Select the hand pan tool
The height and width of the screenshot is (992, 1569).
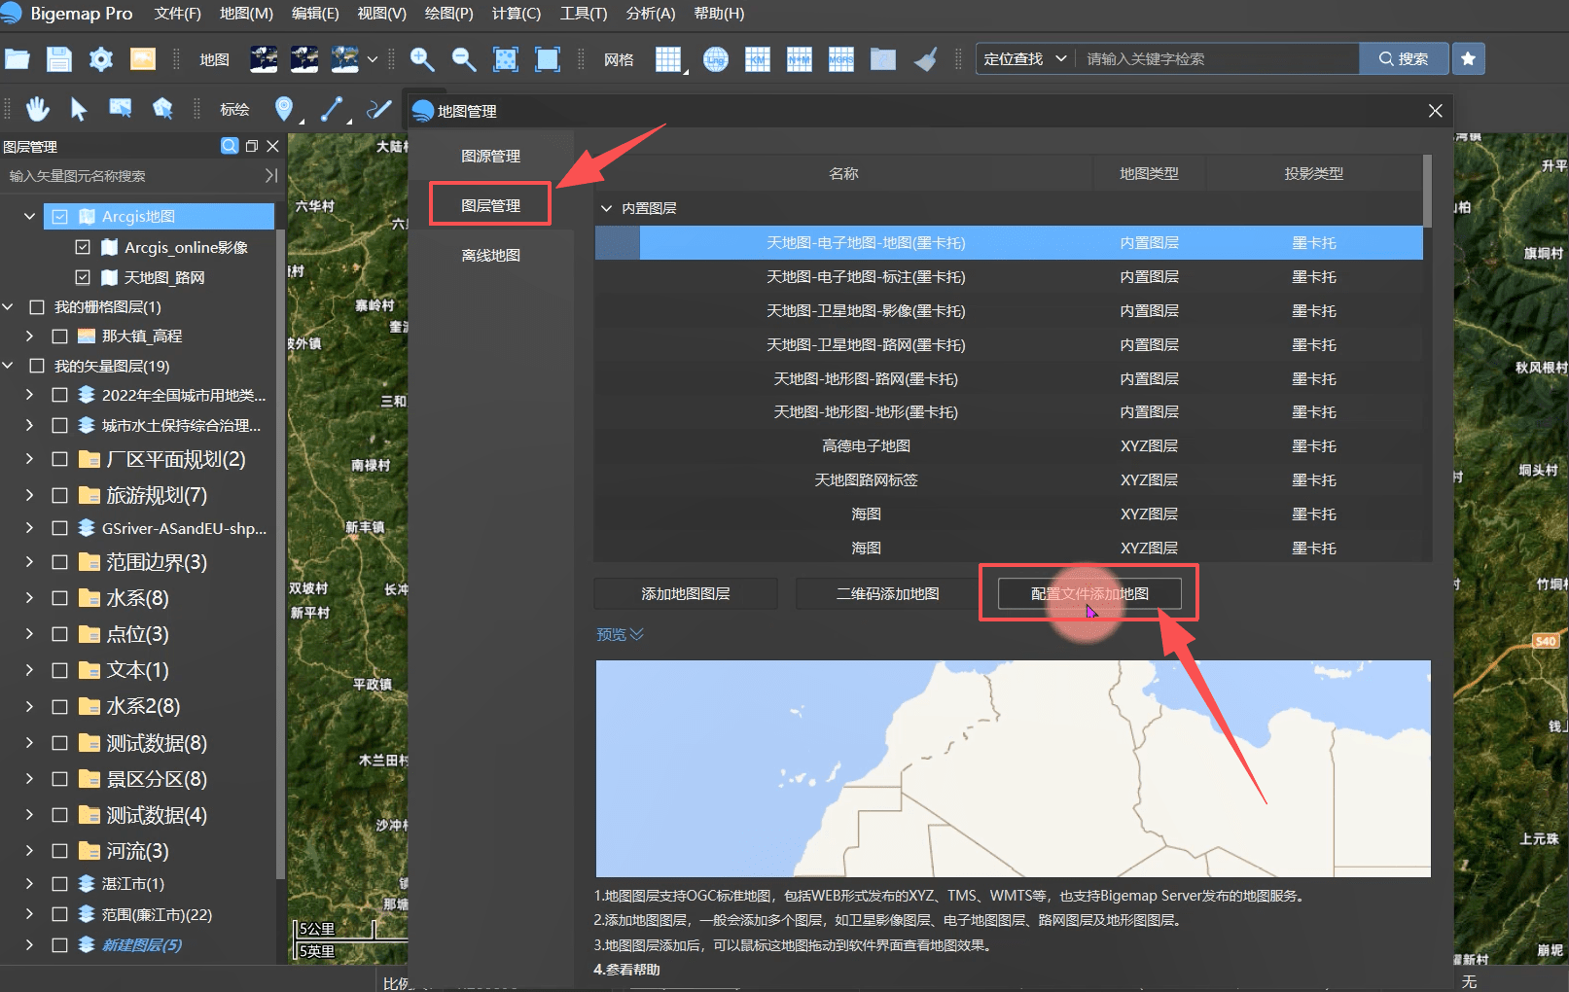[37, 109]
